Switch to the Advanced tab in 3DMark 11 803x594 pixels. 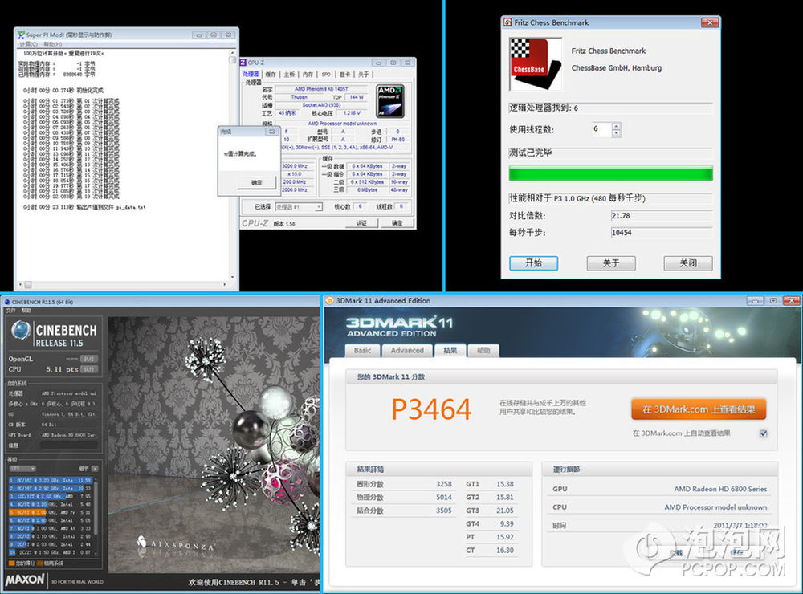[x=407, y=350]
